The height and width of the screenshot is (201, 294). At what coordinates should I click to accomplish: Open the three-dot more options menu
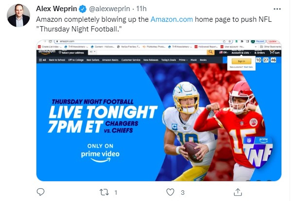tap(277, 9)
